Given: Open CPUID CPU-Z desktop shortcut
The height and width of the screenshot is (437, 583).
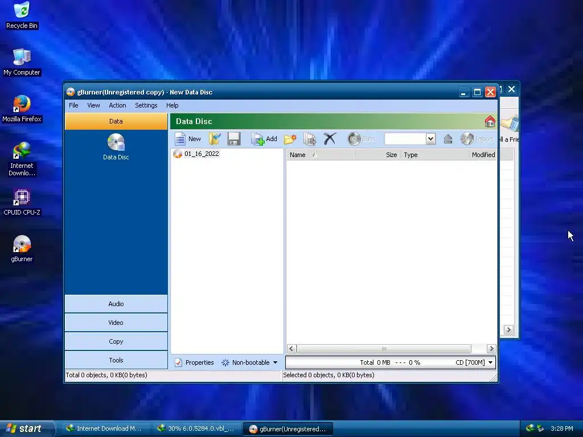Looking at the screenshot, I should 22,202.
